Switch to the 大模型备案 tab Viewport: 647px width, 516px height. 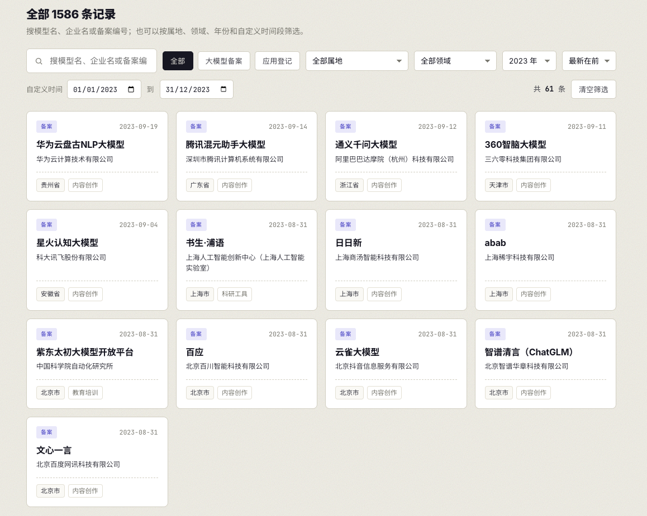coord(224,61)
